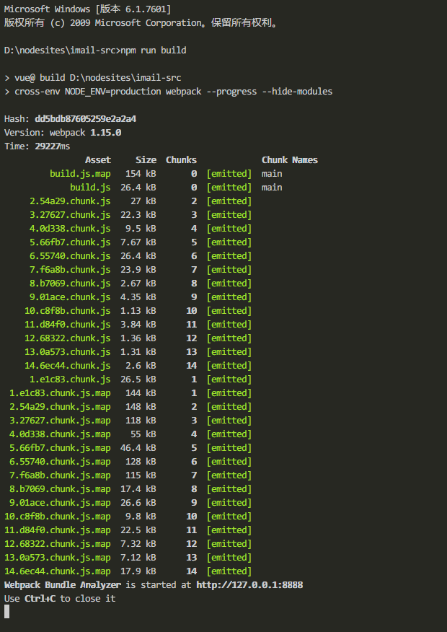
Task: Select the hash value dd5bdb87605259e2a2a4
Action: coord(85,119)
